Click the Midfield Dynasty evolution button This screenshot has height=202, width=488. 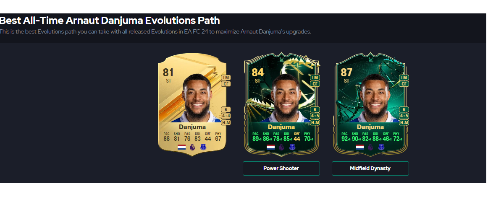tap(370, 168)
